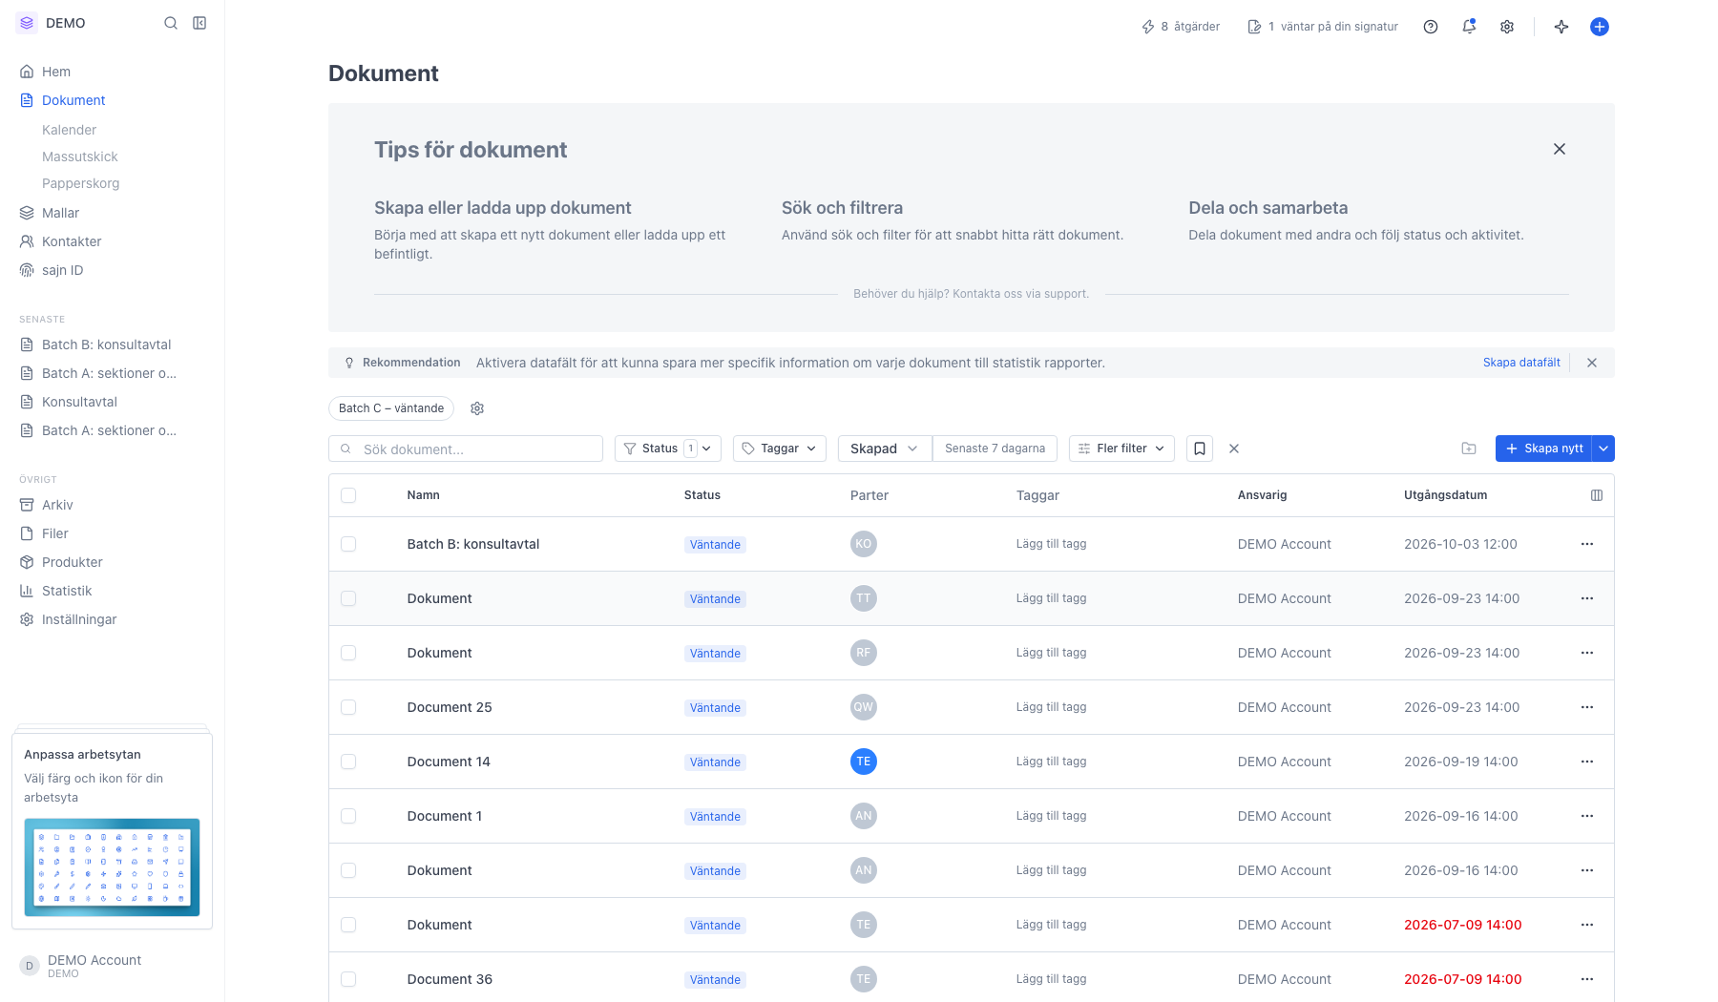Screen dimensions: 1718x1002
Task: Open Statistik from sidebar
Action: click(67, 591)
